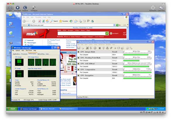Click the Go button beside address bar

[118, 25]
